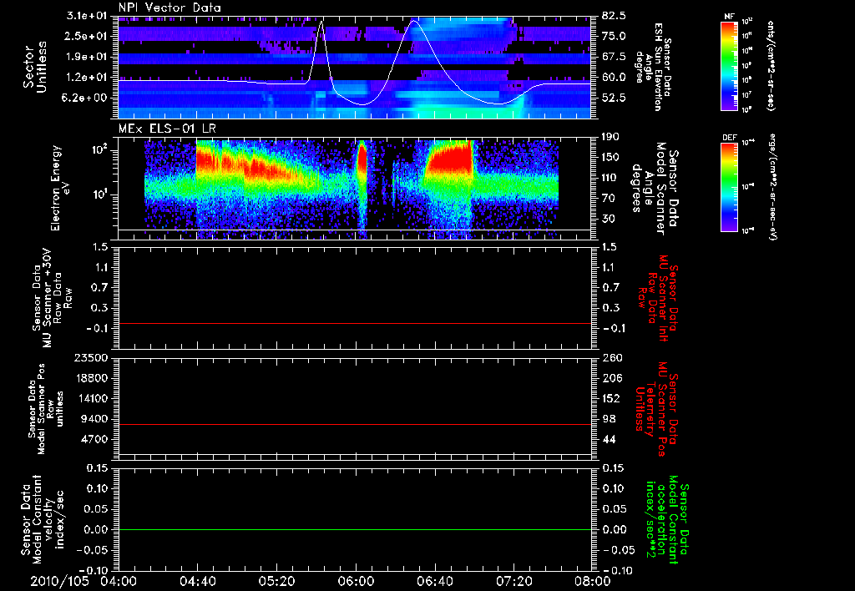Click the '150' scanner angle tick value
The height and width of the screenshot is (591, 855).
coord(611,158)
